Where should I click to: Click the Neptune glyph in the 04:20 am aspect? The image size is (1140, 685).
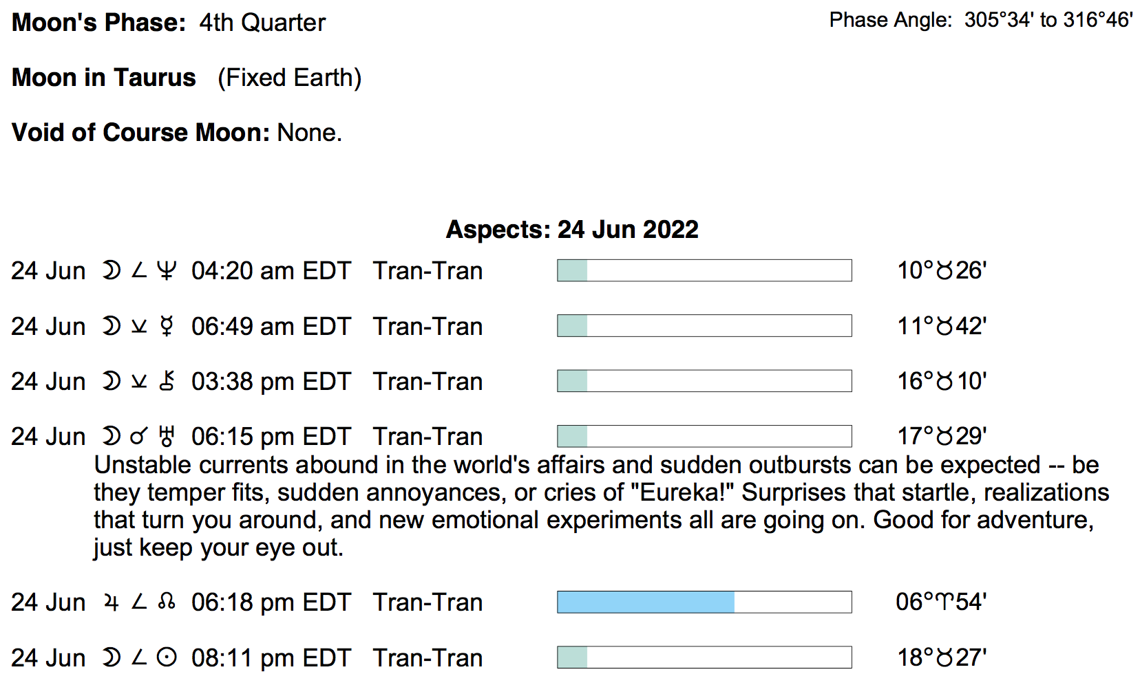pos(166,271)
